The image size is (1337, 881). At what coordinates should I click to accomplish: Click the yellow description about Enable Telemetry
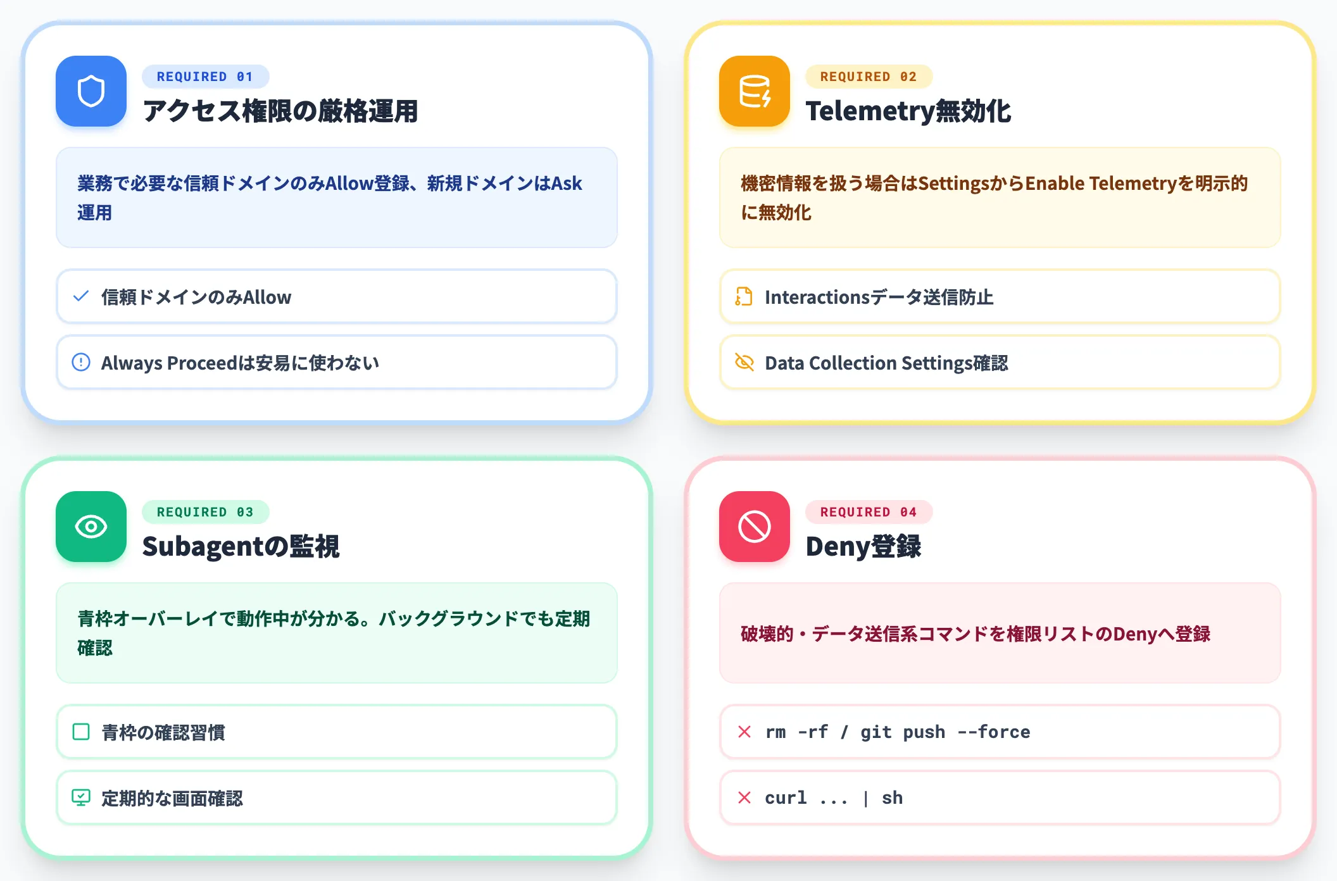pos(1000,197)
